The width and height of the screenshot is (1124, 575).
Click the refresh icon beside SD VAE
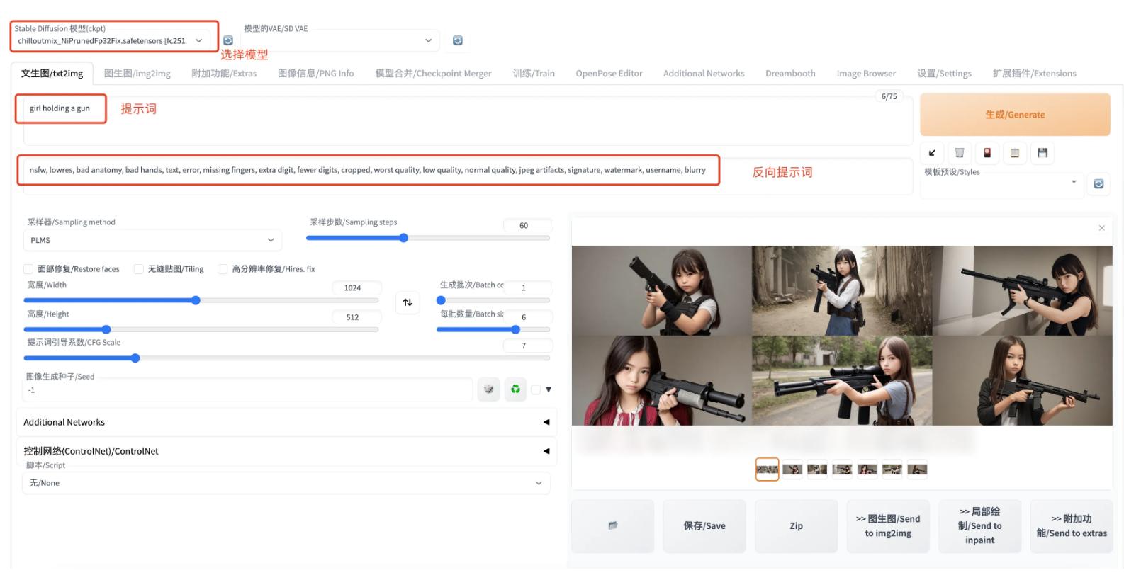click(x=458, y=41)
